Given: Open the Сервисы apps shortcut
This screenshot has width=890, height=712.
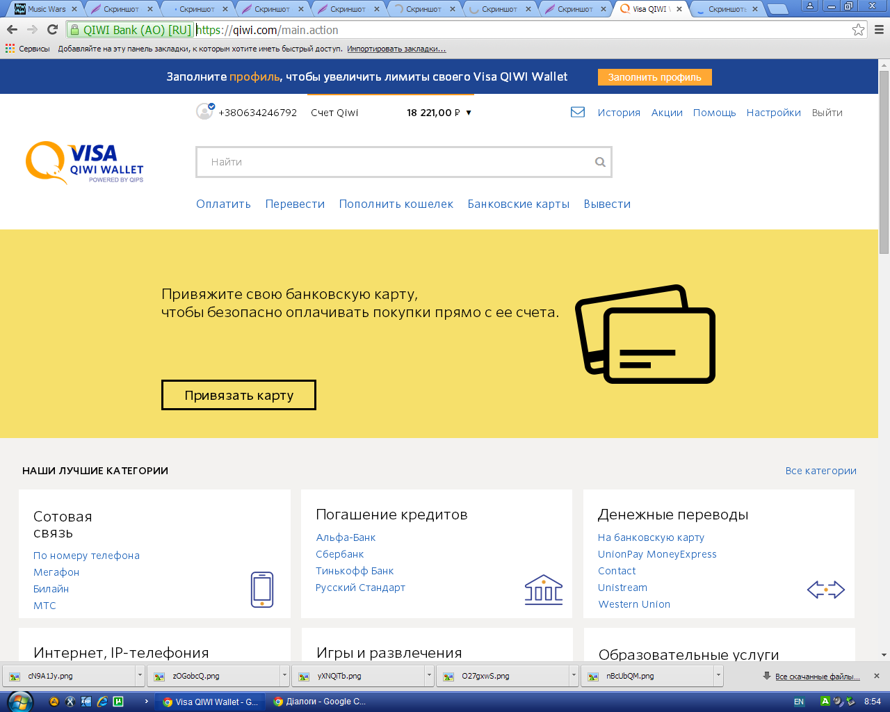Looking at the screenshot, I should tap(28, 49).
